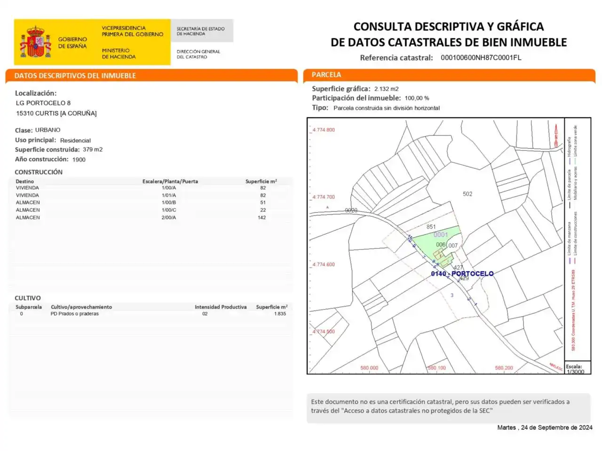Click VIVIENDA in the 1/00/A row

pos(28,188)
